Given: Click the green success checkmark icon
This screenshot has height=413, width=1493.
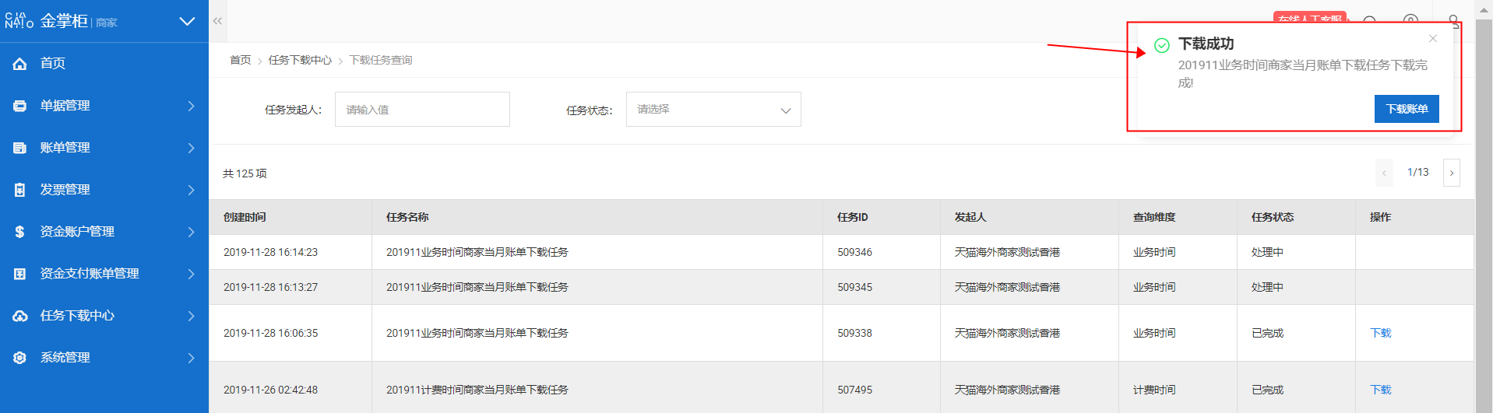Looking at the screenshot, I should pyautogui.click(x=1161, y=45).
